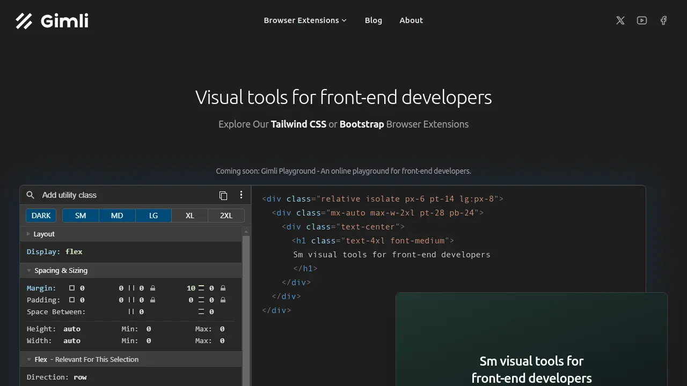The image size is (687, 386).
Task: Expand the Layout section
Action: click(x=131, y=234)
